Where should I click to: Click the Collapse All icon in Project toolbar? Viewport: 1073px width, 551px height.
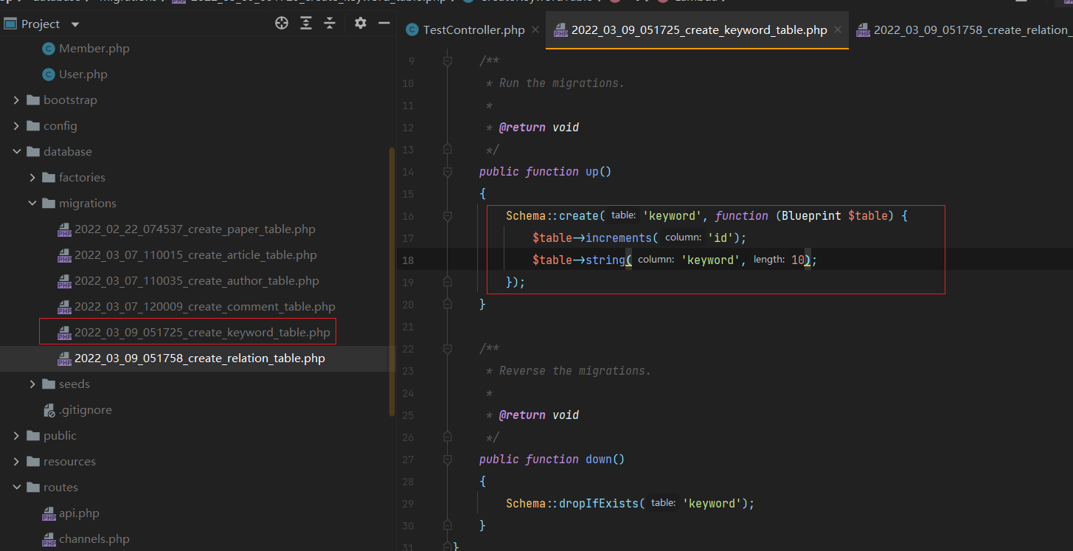pos(330,24)
